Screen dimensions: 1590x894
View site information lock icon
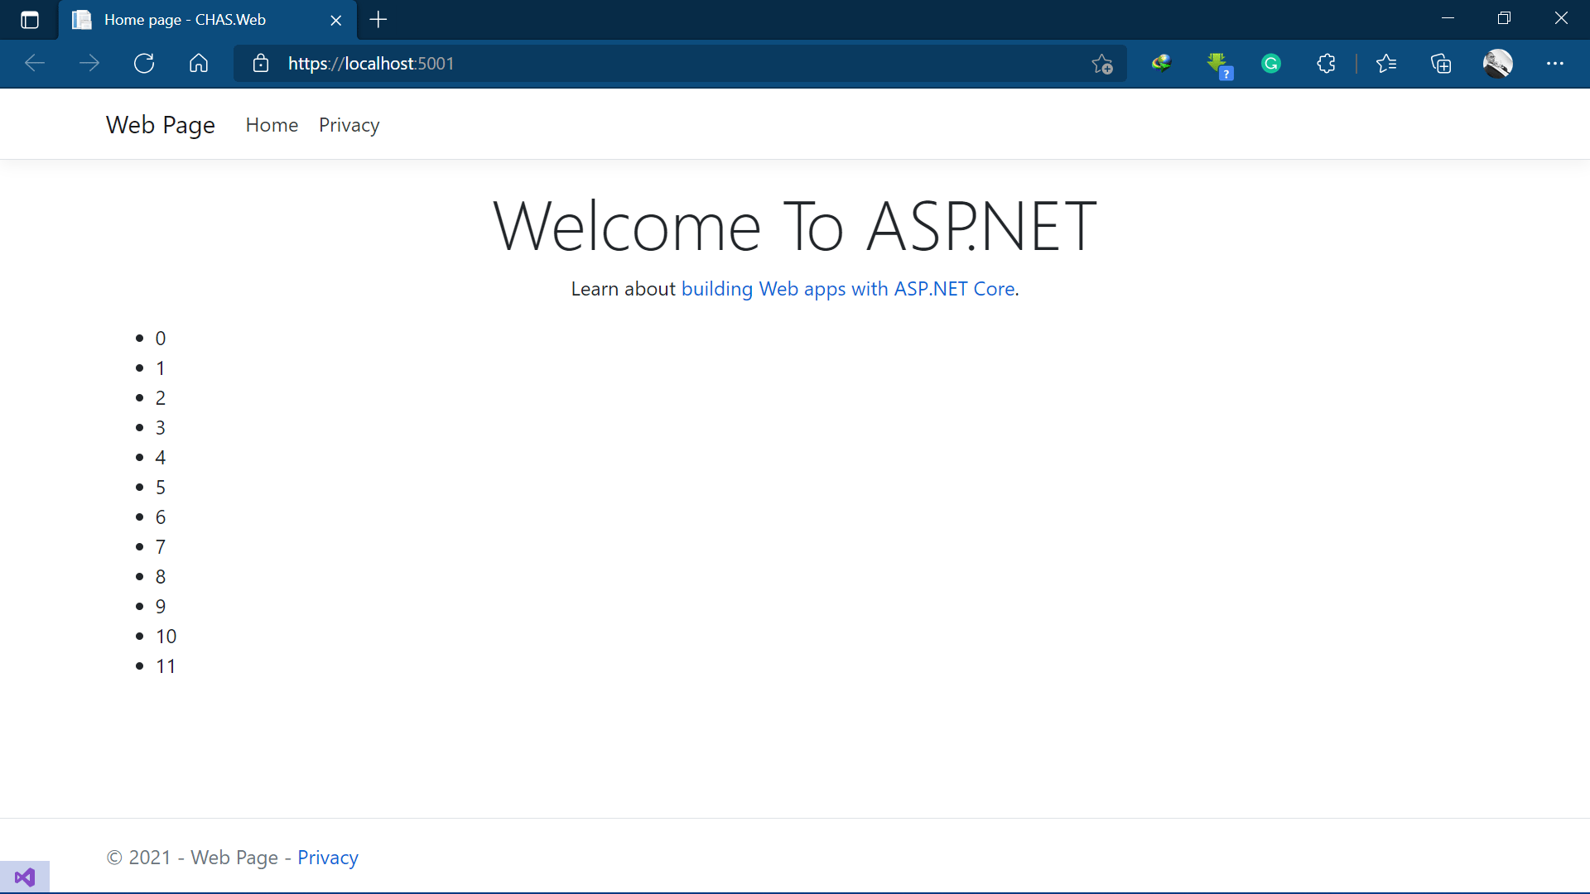pos(261,64)
